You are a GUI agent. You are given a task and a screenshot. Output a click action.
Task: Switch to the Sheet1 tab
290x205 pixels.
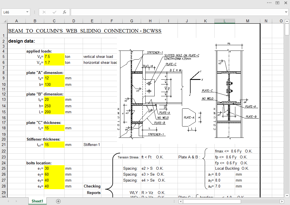pos(37,201)
